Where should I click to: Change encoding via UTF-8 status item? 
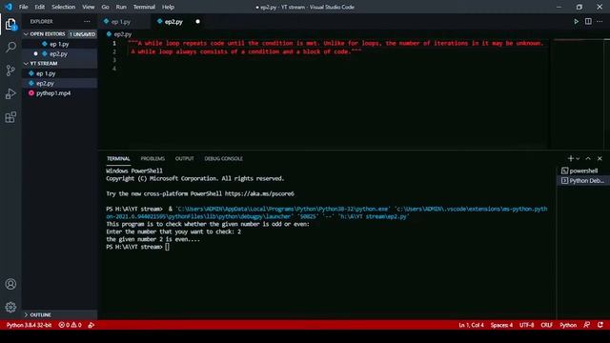pos(527,325)
